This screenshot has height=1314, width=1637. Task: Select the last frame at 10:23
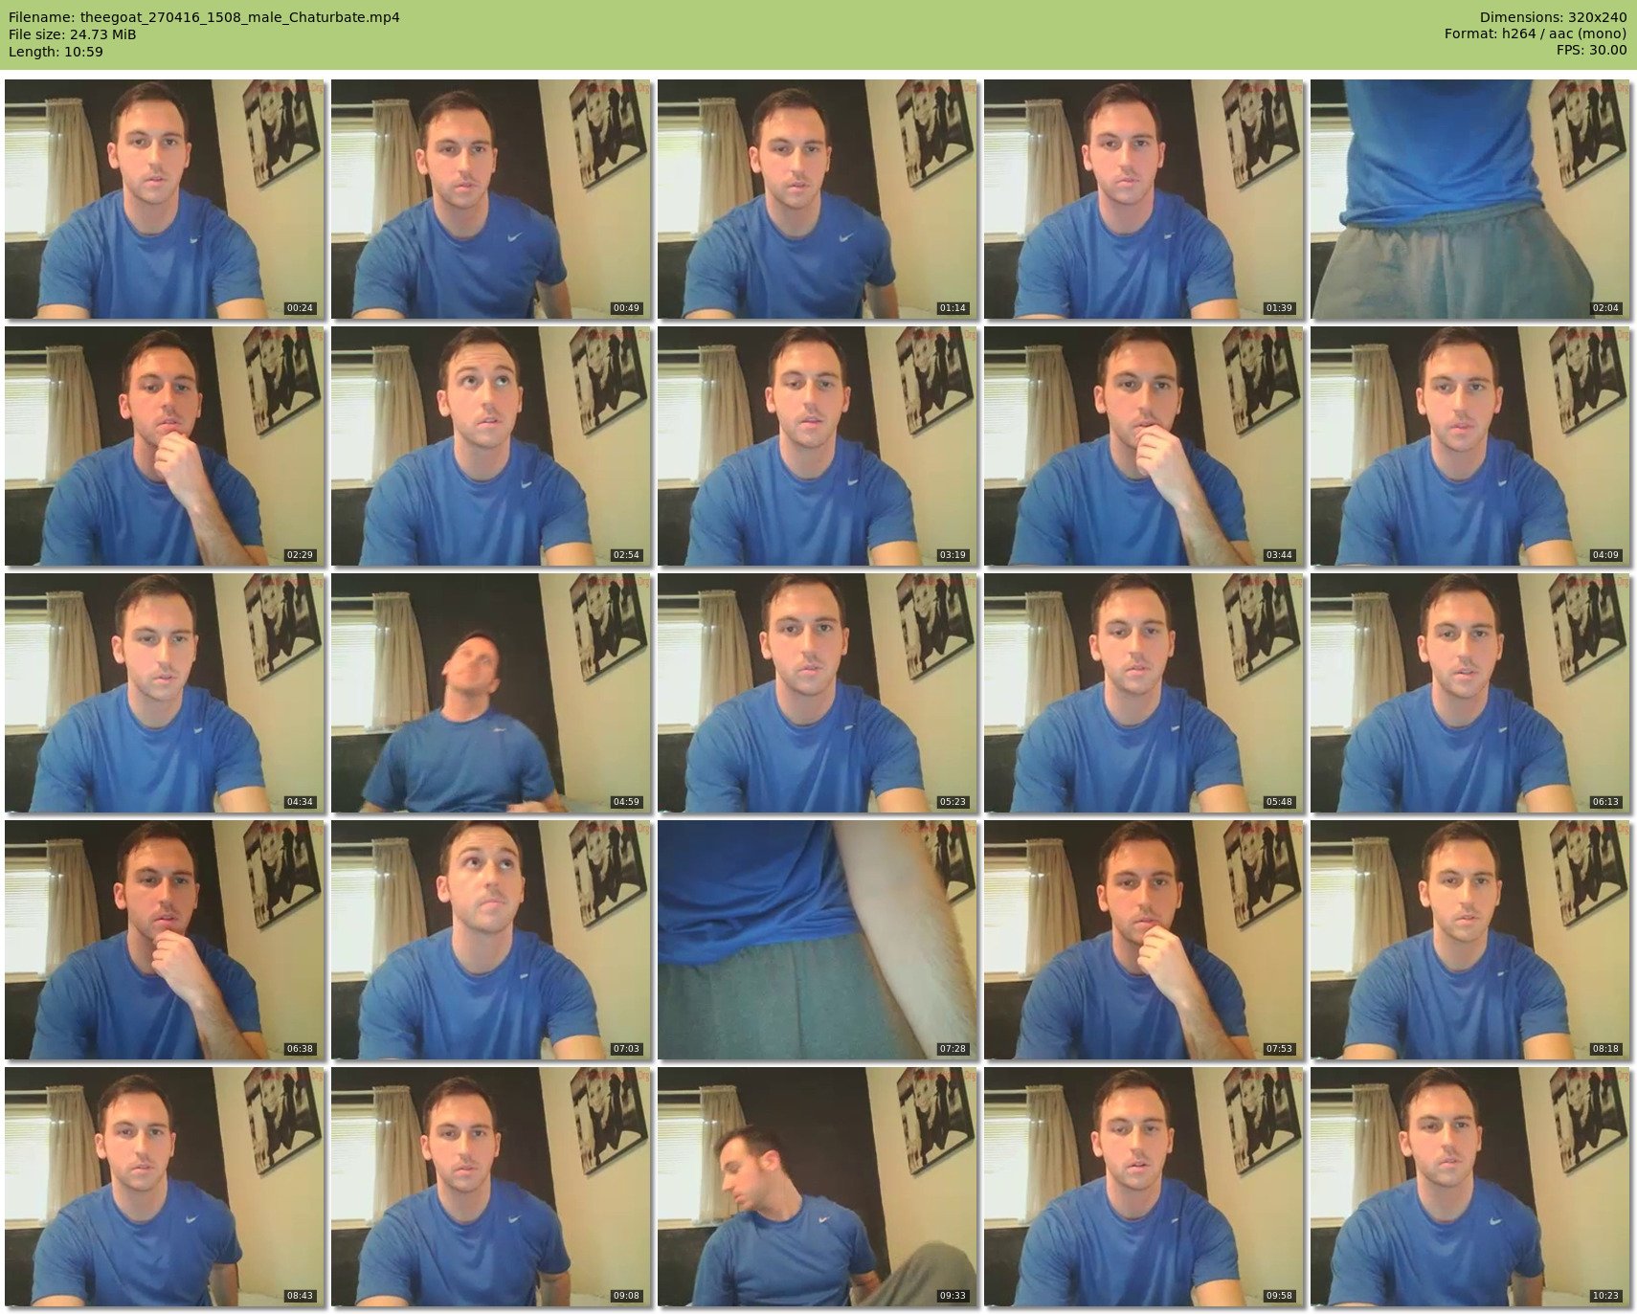pos(1470,1187)
